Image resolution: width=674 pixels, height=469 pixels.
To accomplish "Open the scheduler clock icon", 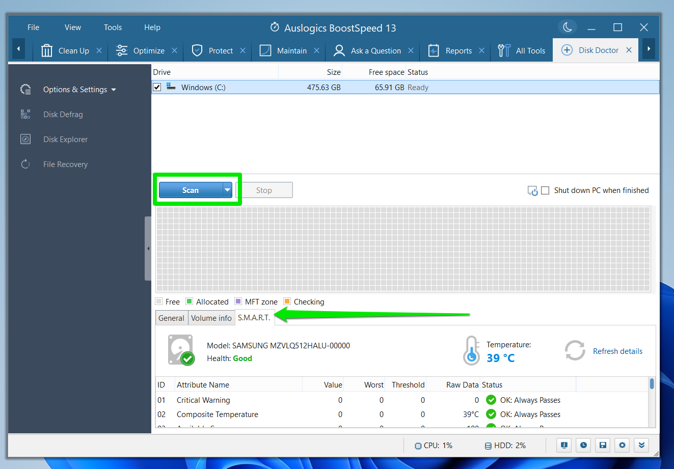I will (583, 445).
